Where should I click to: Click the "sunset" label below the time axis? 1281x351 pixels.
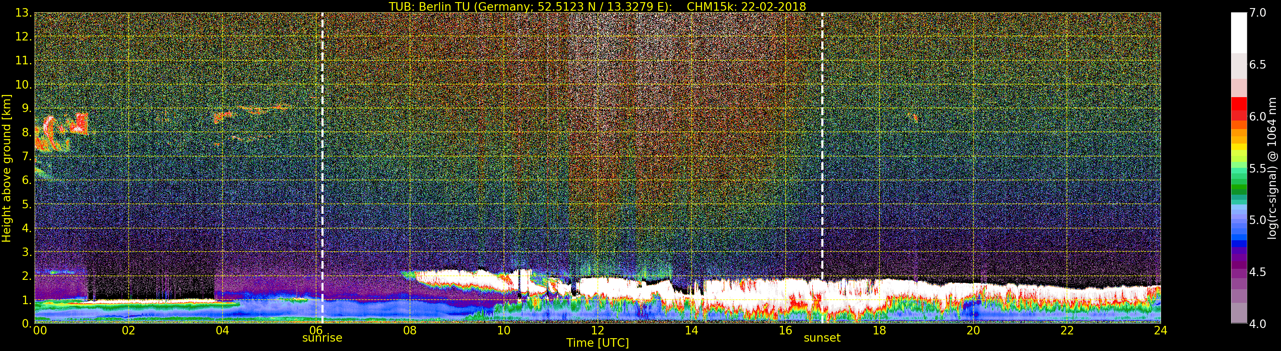tap(822, 338)
